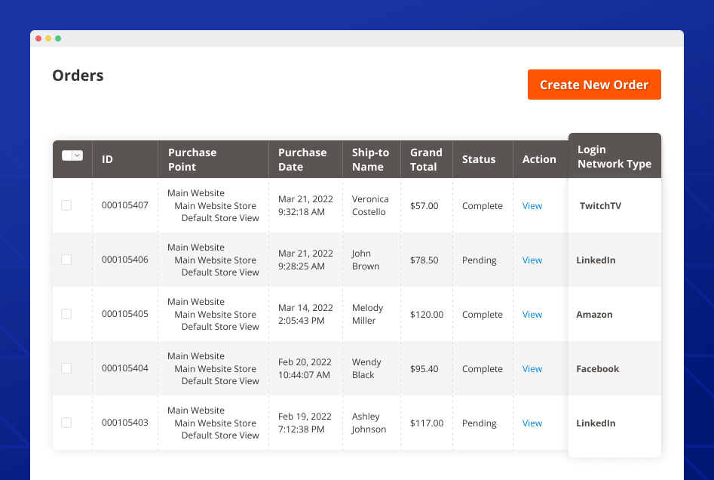714x480 pixels.
Task: Sort by the ID column header
Action: (x=108, y=159)
